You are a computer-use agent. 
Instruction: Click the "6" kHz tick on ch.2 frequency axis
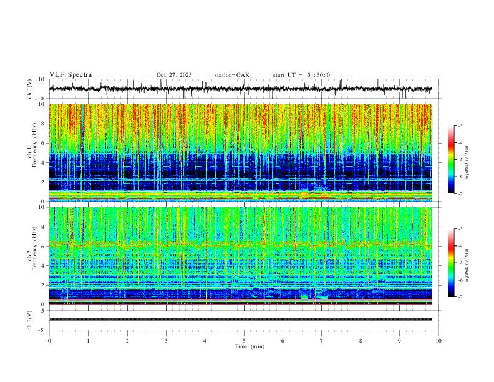click(x=43, y=246)
